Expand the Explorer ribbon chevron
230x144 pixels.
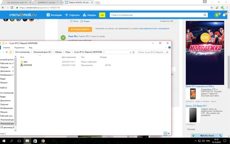click(166, 48)
